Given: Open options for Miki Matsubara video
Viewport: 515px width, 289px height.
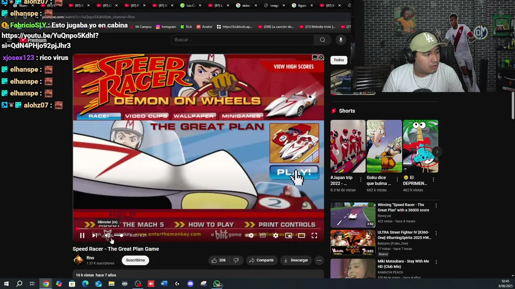Looking at the screenshot, I should [436, 262].
